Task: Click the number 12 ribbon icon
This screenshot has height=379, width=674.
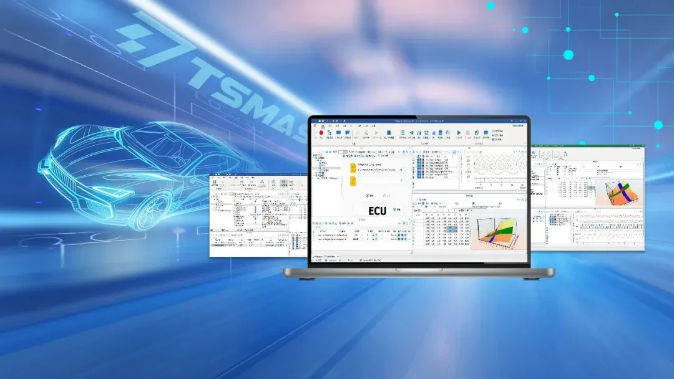Action: click(426, 133)
